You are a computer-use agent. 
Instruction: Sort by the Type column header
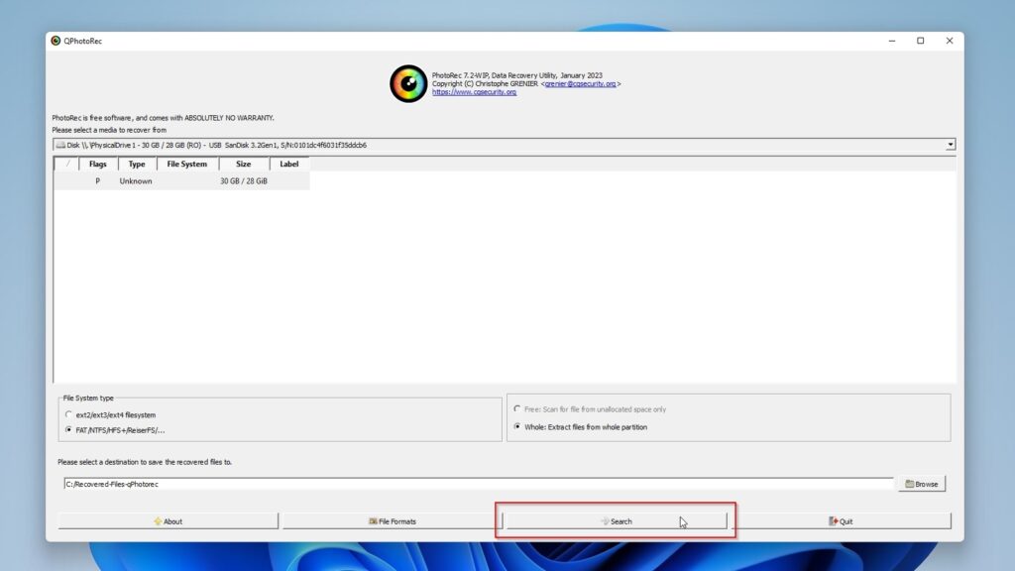point(137,164)
